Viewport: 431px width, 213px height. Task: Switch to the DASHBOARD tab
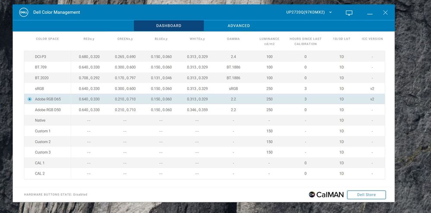(x=169, y=25)
